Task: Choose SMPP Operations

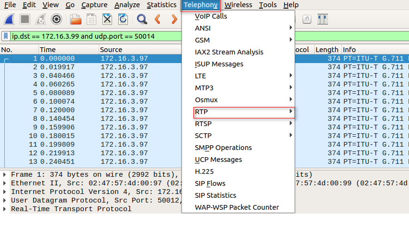Action: 238,148
